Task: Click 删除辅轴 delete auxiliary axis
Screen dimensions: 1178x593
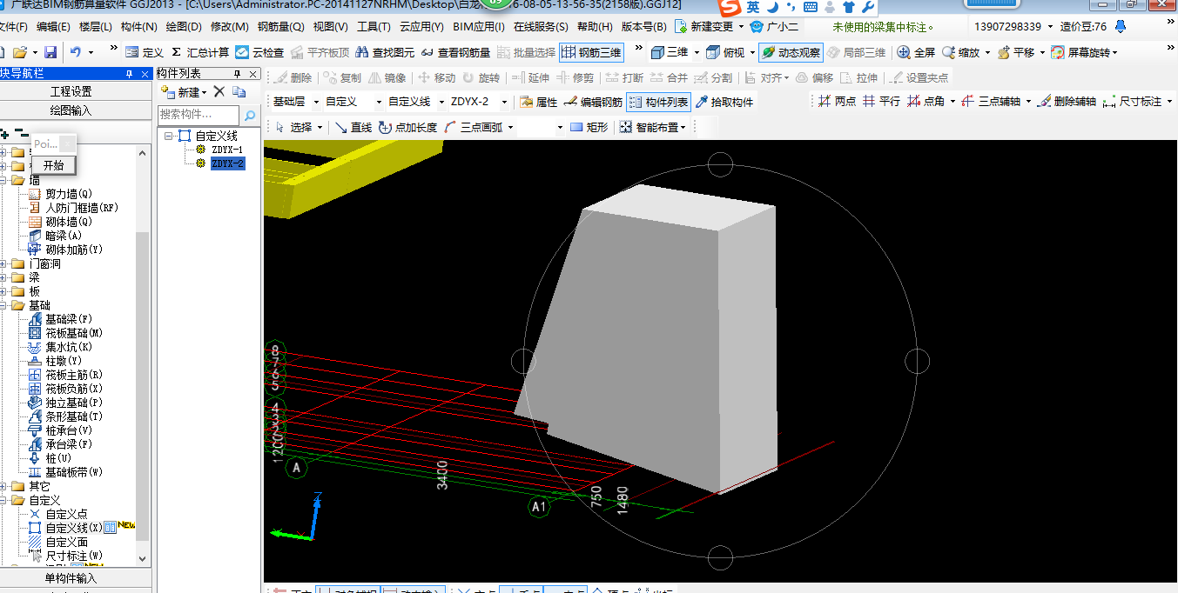Action: pos(1067,102)
